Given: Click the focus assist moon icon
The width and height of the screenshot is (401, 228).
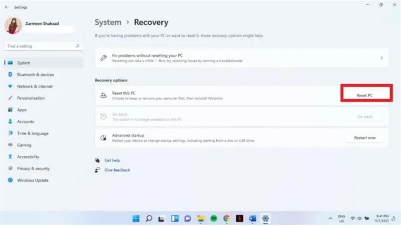Looking at the screenshot, I should click(394, 218).
